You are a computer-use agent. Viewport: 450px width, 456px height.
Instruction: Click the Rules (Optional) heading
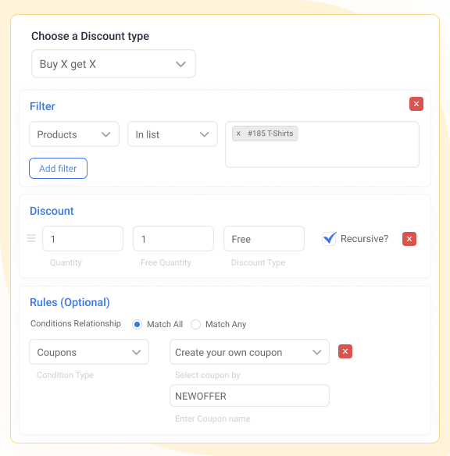70,302
